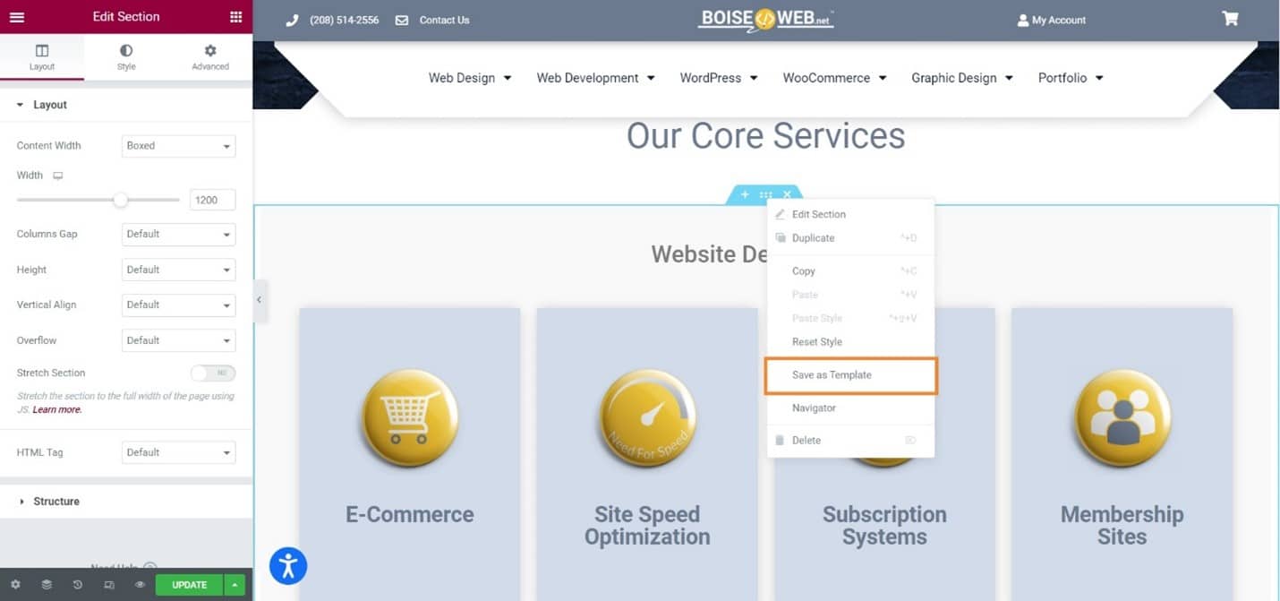This screenshot has height=601, width=1280.
Task: Toggle preview changes eye icon
Action: coord(141,585)
